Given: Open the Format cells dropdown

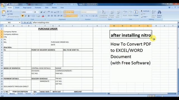Looking at the screenshot, I should click(136, 14).
